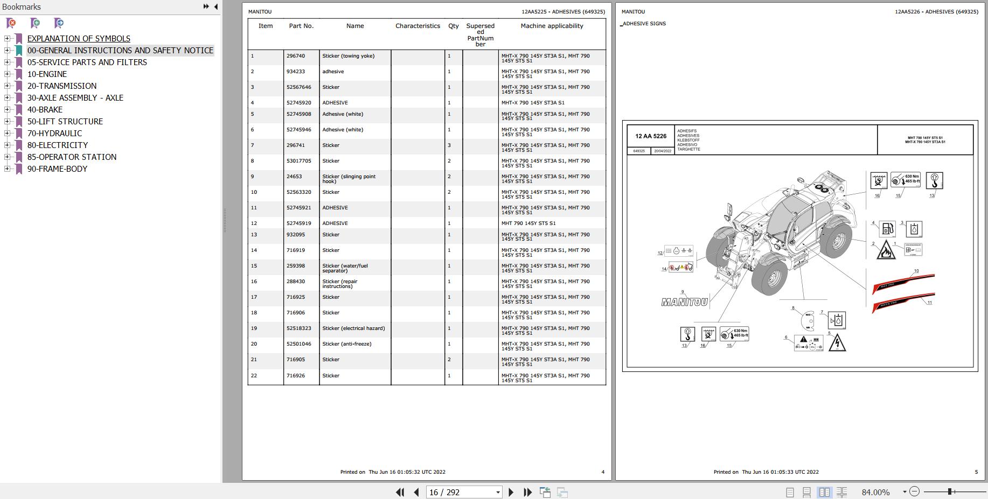
Task: Select the 90-FRAME-BODY bookmark
Action: coord(57,169)
